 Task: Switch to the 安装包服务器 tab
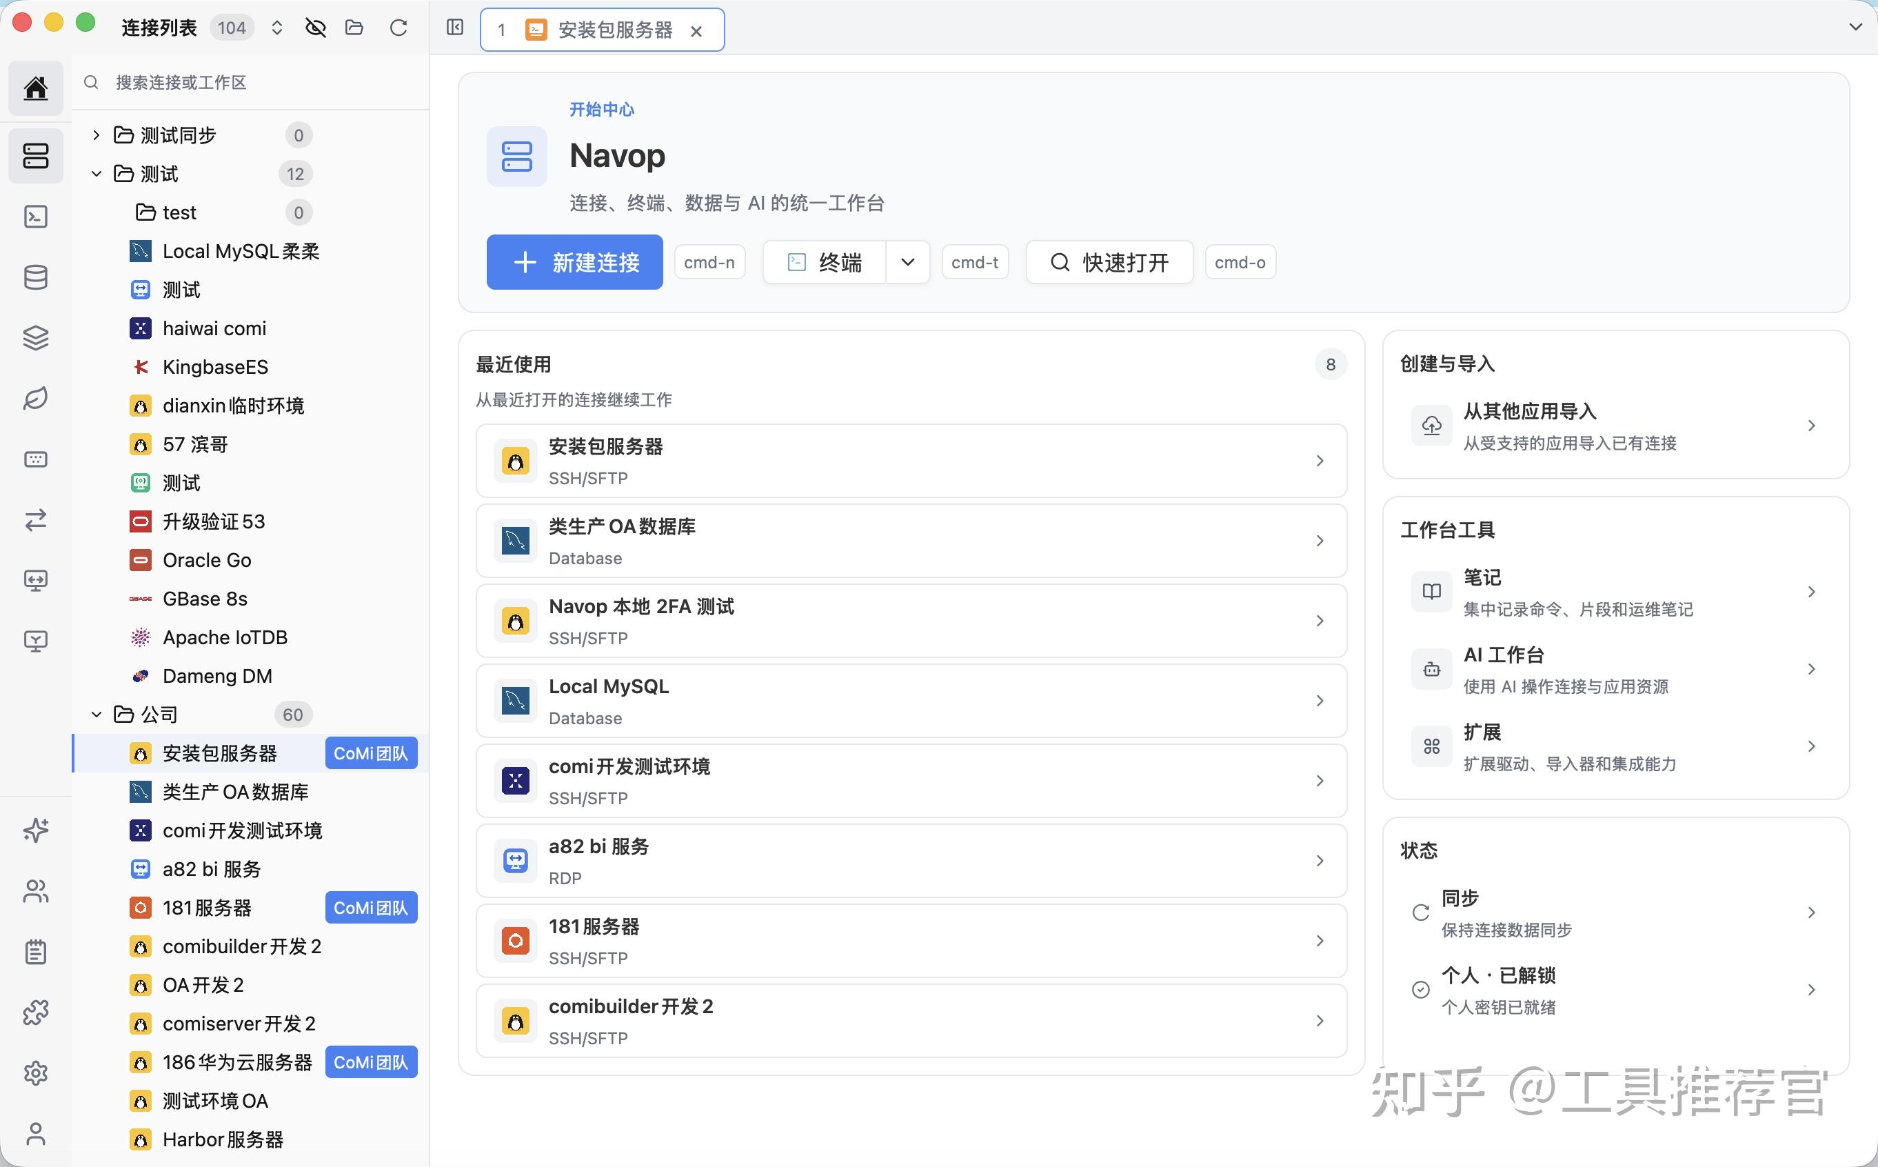pyautogui.click(x=602, y=30)
